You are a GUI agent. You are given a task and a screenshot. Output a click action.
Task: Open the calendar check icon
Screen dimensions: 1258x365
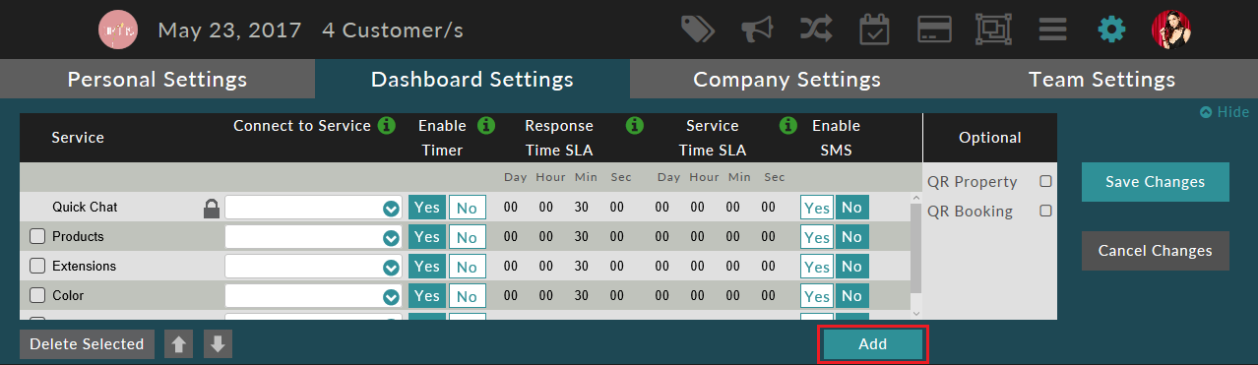point(874,30)
